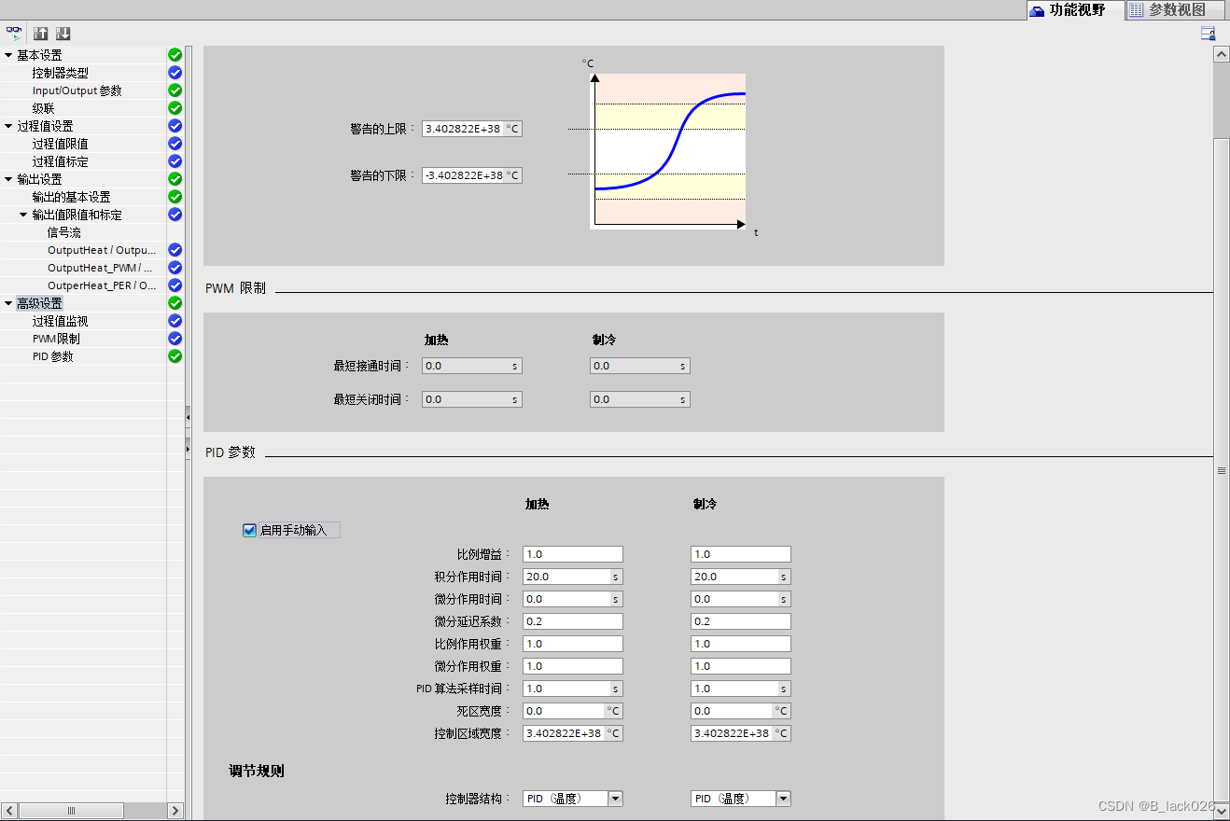Screen dimensions: 1230x821
Task: Click blue status check beside PWM限制
Action: (x=175, y=339)
